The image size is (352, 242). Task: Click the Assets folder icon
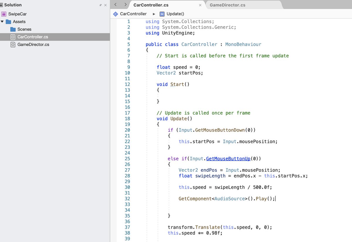[8, 22]
